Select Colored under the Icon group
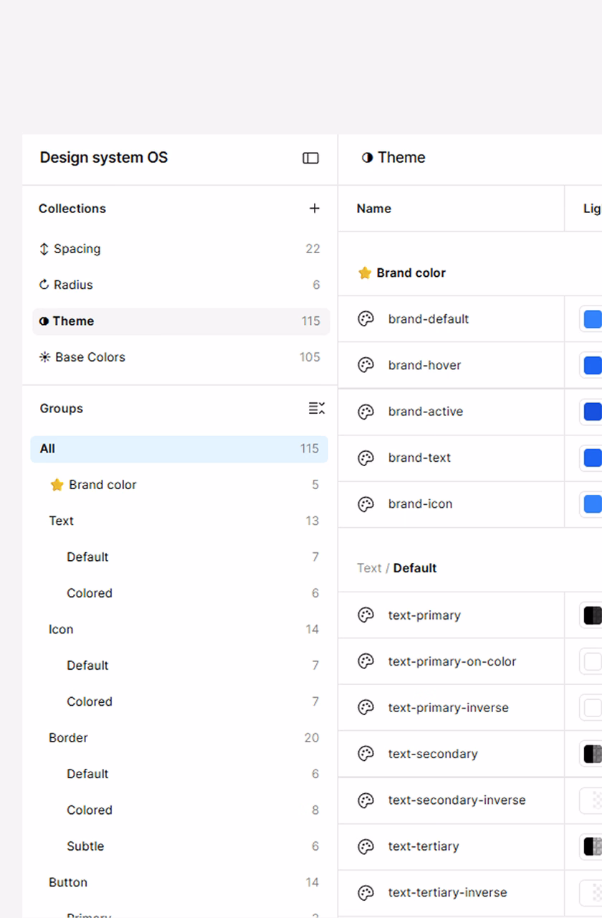 tap(179, 701)
